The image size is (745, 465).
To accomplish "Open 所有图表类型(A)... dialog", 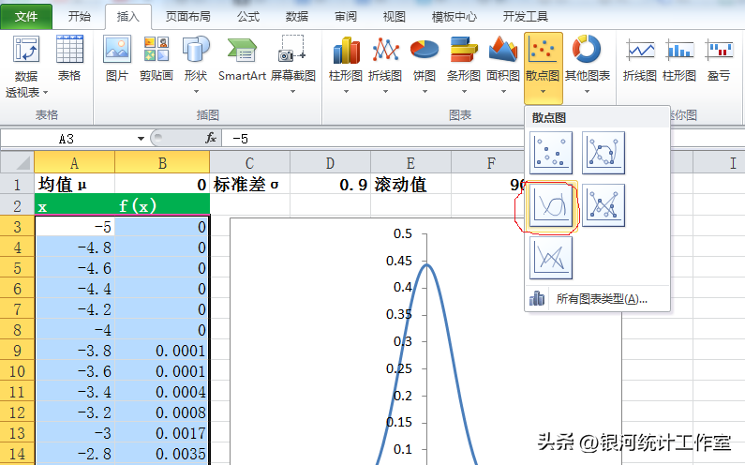I will point(598,298).
